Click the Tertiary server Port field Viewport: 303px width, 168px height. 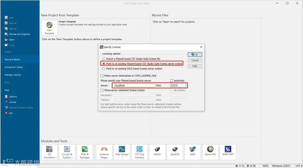[x=178, y=100]
